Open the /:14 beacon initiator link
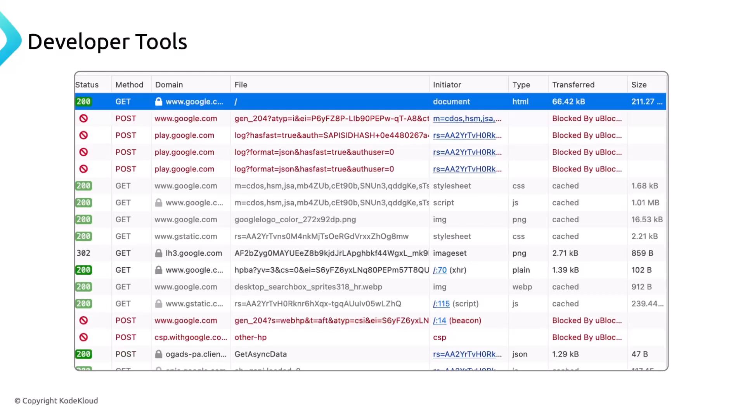This screenshot has height=419, width=745. [440, 320]
